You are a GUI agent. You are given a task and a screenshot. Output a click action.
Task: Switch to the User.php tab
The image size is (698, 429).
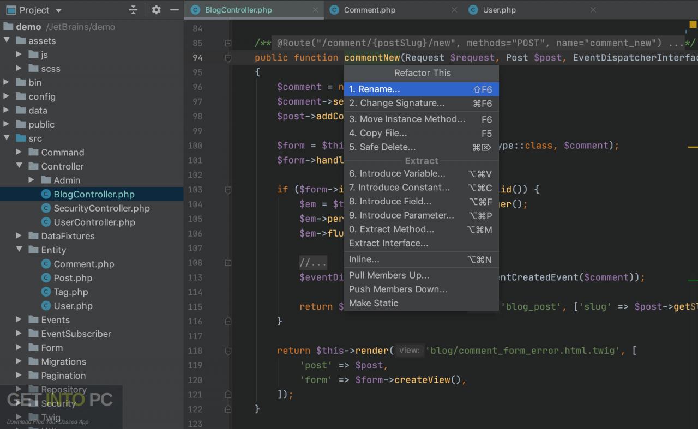click(x=499, y=10)
